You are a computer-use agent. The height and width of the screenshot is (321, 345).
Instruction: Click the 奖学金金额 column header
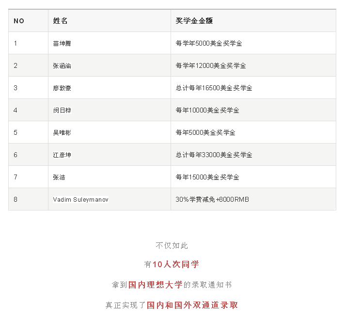(194, 21)
